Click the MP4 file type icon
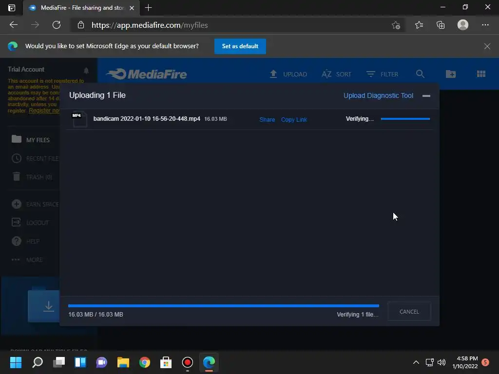This screenshot has width=499, height=374. click(79, 119)
